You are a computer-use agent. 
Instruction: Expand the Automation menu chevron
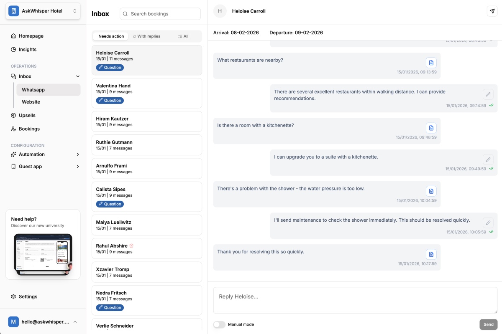click(77, 154)
